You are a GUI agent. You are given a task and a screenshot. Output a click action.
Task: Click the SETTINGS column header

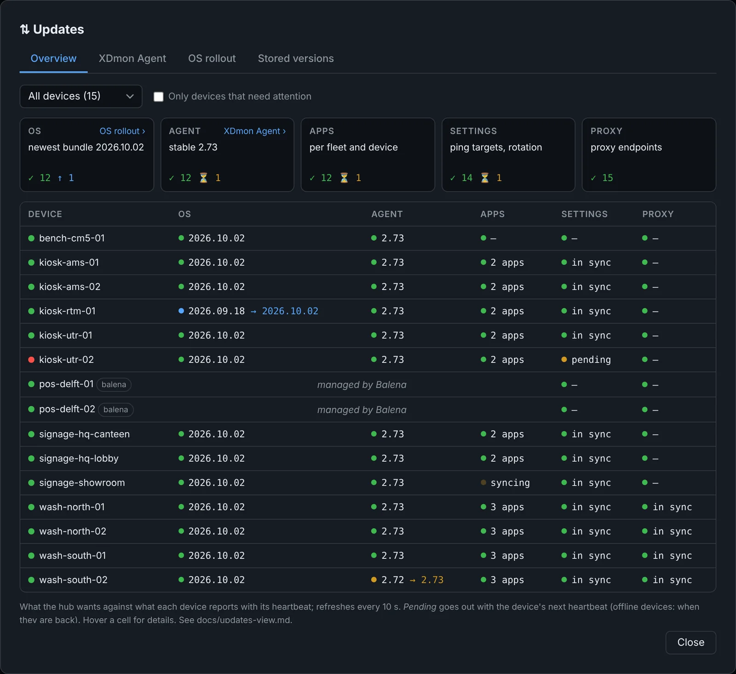tap(585, 214)
